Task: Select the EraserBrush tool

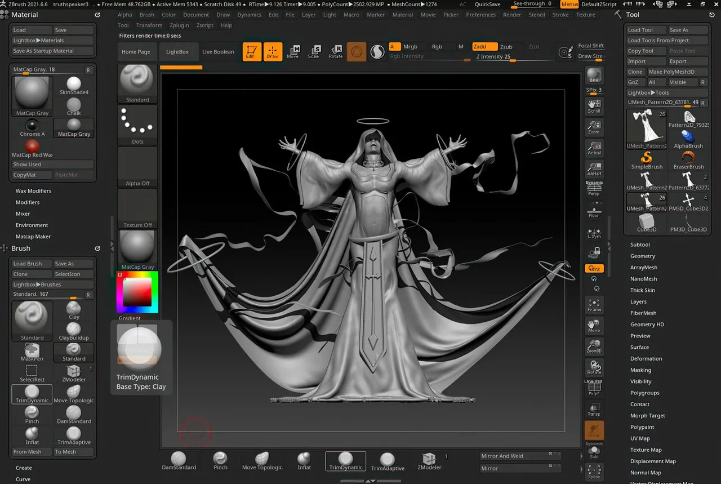Action: pos(688,160)
